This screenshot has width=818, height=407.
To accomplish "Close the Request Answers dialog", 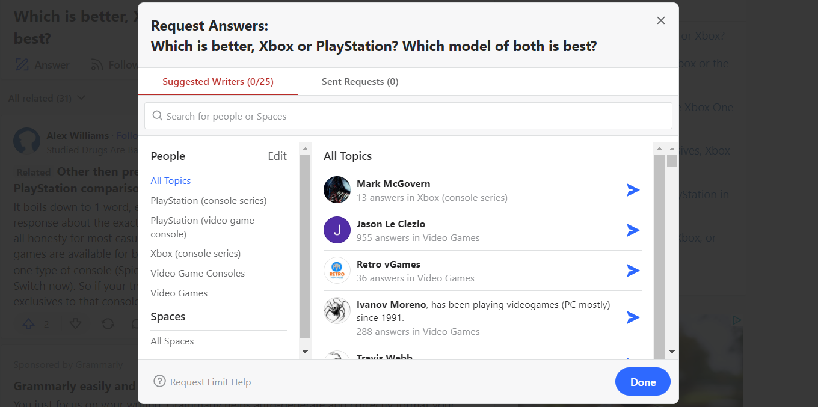I will (x=661, y=20).
